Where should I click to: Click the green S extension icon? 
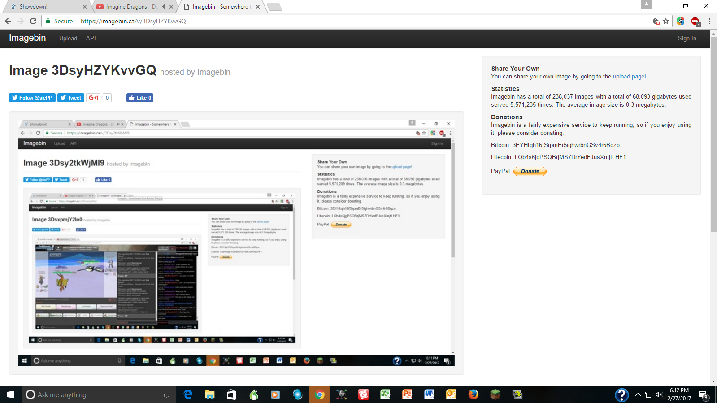(681, 21)
